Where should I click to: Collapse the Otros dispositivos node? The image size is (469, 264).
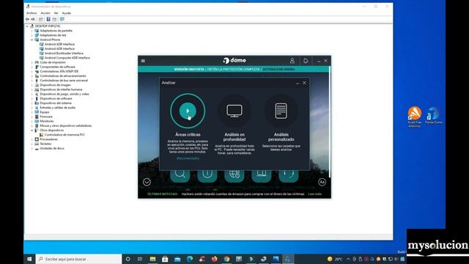32,131
